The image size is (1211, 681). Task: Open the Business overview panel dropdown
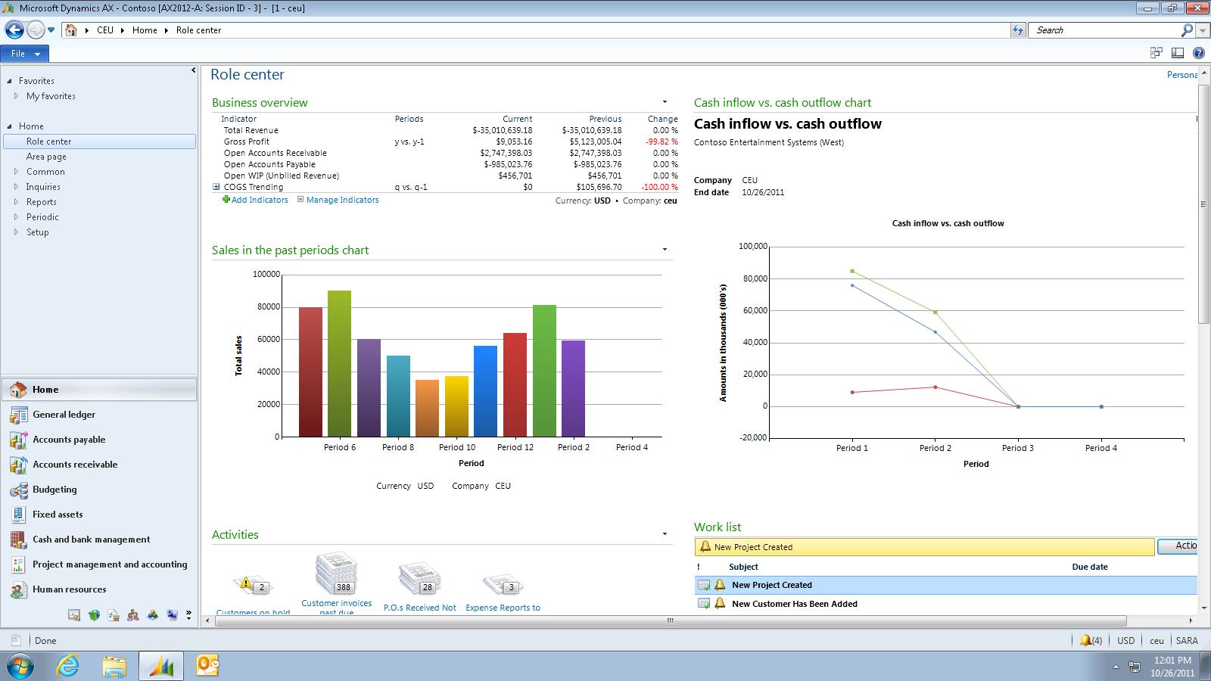click(x=665, y=101)
